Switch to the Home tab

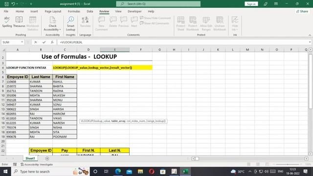[x=20, y=11]
